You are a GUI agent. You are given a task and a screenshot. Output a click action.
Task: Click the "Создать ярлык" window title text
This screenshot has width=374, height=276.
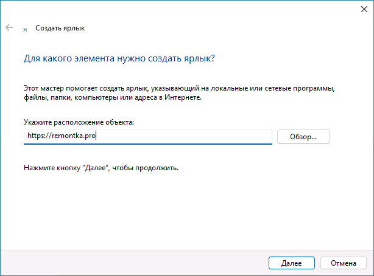60,28
